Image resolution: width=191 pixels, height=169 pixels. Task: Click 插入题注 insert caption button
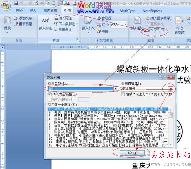137,24
